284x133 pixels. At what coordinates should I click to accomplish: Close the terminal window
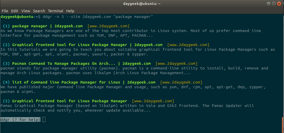click(279, 4)
